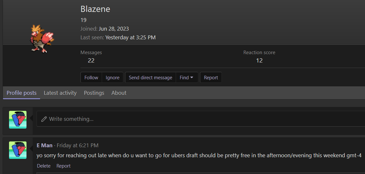Report the Blazene profile
Screen dimensions: 365x174
tap(211, 77)
